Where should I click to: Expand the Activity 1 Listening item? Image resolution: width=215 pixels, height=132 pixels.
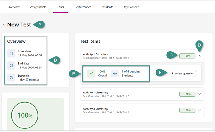click(x=199, y=94)
